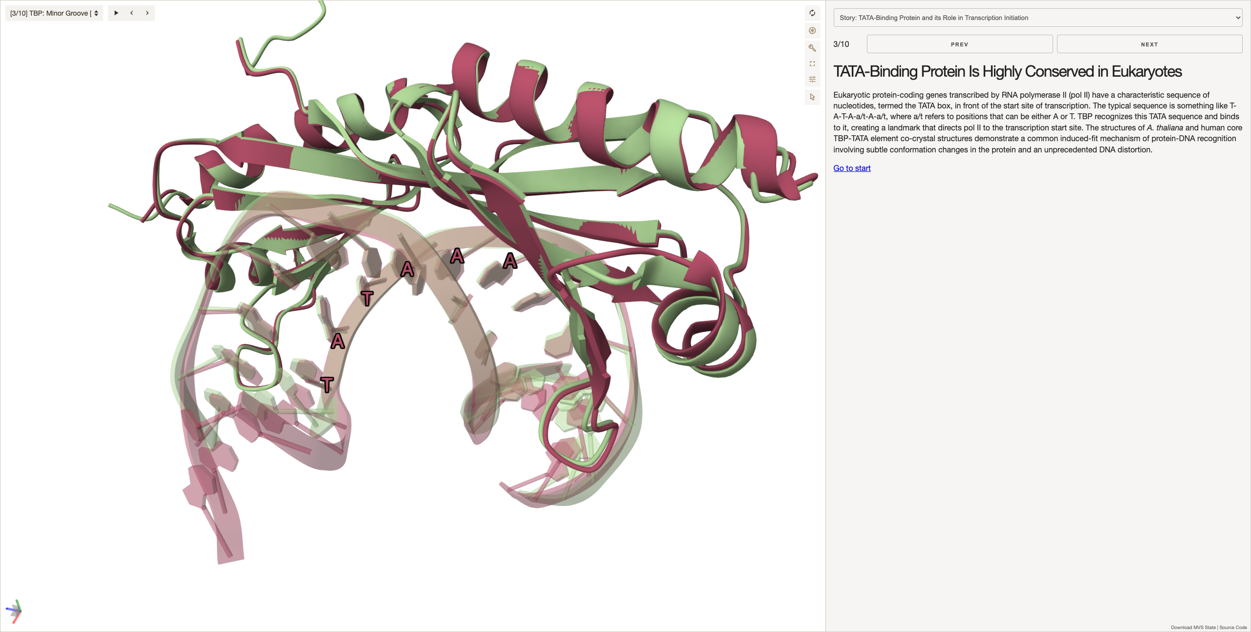Open the snapshot selector TBP: Minor Groove
The width and height of the screenshot is (1251, 632).
54,13
